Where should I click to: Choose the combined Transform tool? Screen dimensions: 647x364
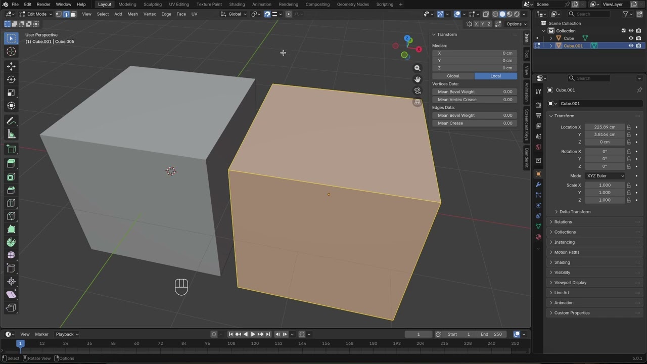click(11, 106)
